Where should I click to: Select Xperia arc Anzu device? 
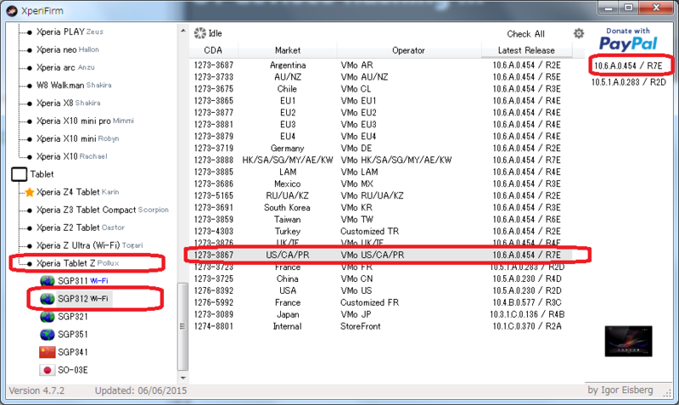click(x=65, y=67)
